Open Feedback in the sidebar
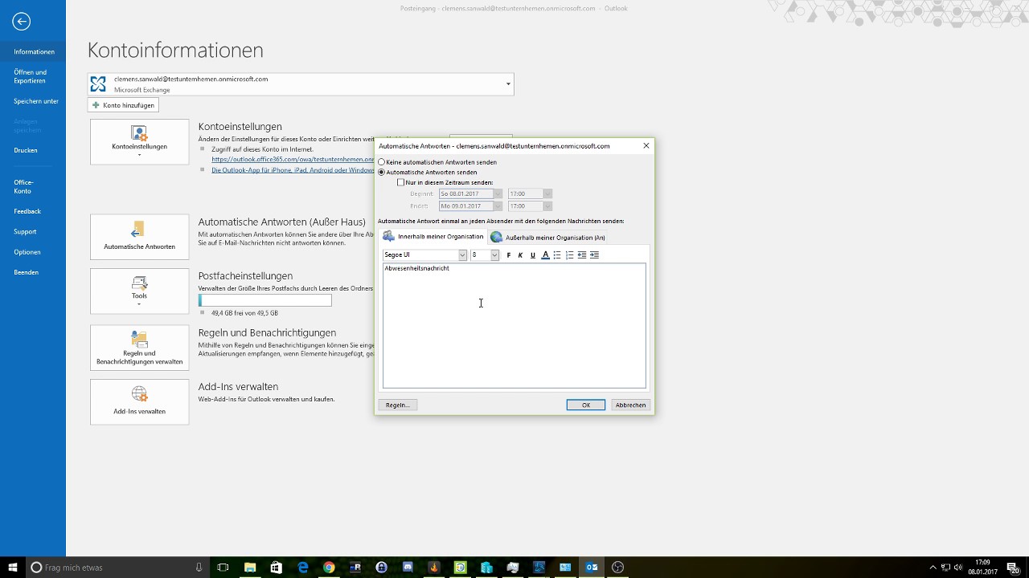This screenshot has height=578, width=1029. point(33,211)
